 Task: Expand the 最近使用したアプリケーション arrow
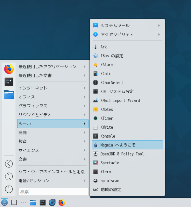point(85,67)
